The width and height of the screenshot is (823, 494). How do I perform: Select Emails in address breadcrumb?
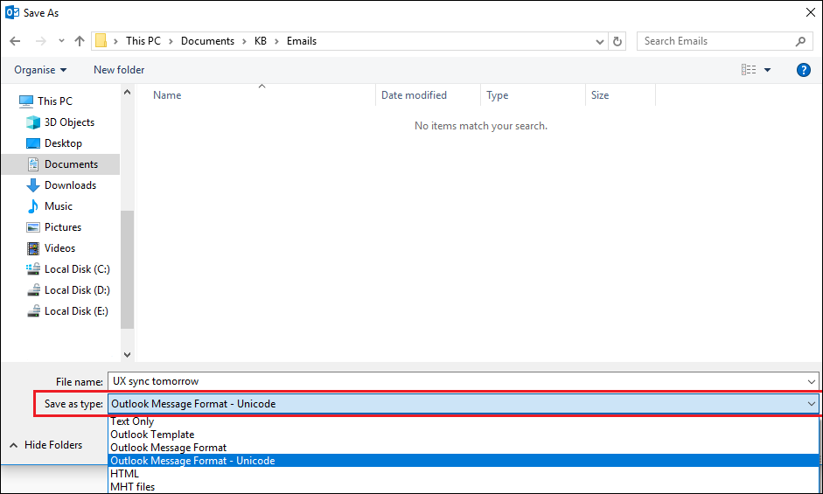pos(301,41)
